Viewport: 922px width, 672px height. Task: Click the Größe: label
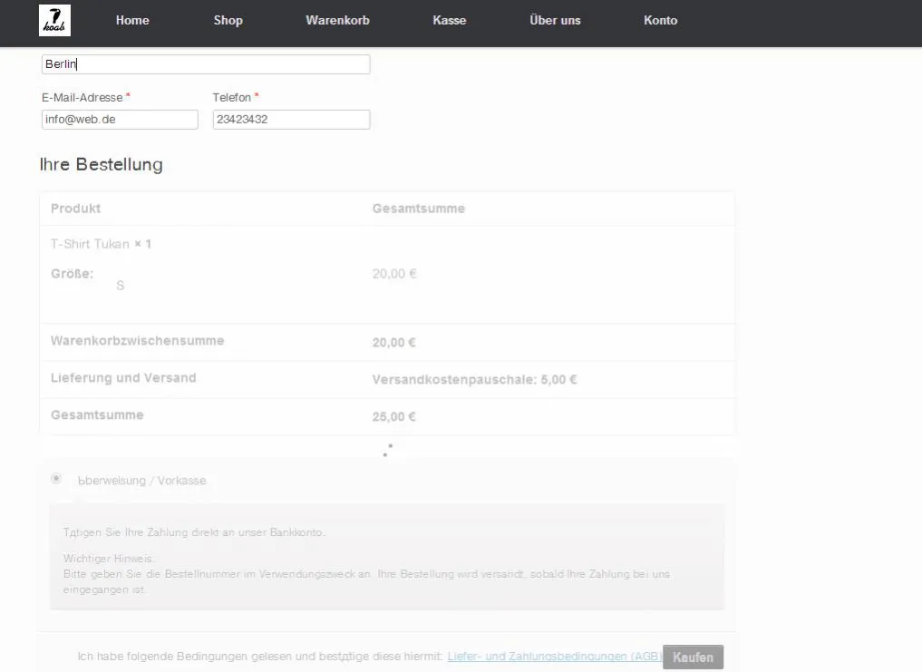(72, 274)
